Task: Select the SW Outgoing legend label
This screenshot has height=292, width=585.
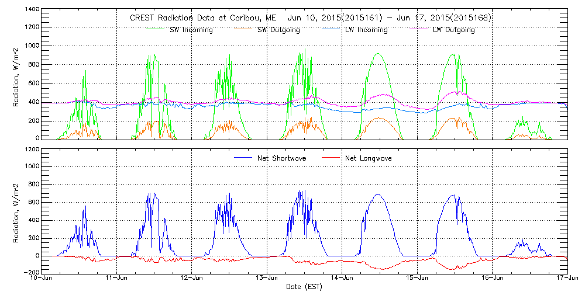Action: click(x=278, y=30)
